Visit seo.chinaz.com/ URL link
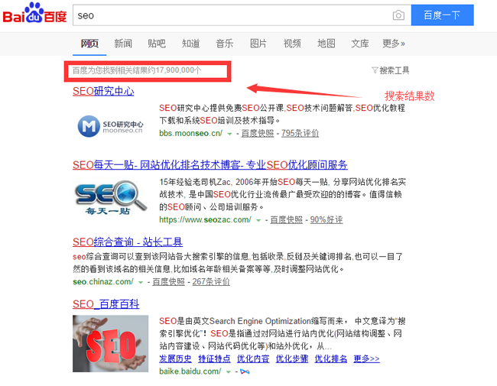This screenshot has width=497, height=386. coord(103,282)
